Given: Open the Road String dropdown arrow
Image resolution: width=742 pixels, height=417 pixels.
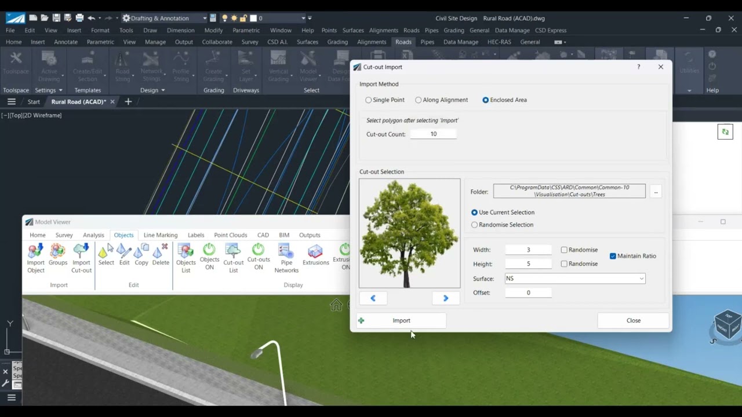Looking at the screenshot, I should pos(133,75).
